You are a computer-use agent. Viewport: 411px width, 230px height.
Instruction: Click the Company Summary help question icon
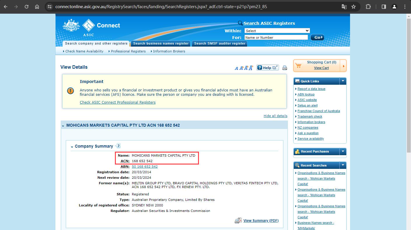coord(118,146)
